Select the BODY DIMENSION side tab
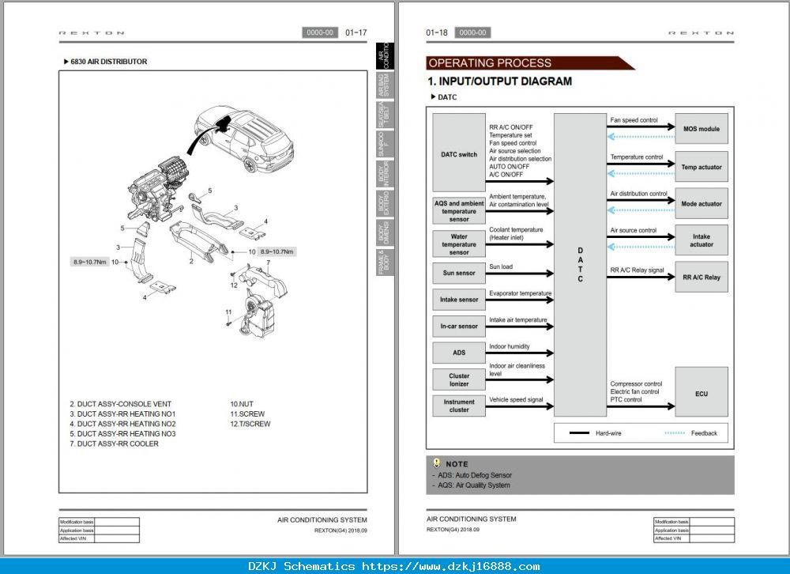The width and height of the screenshot is (790, 574). (x=385, y=232)
